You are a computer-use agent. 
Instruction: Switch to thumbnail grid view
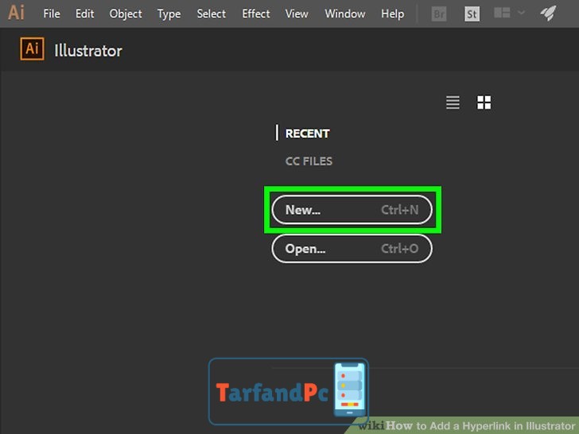coord(484,103)
